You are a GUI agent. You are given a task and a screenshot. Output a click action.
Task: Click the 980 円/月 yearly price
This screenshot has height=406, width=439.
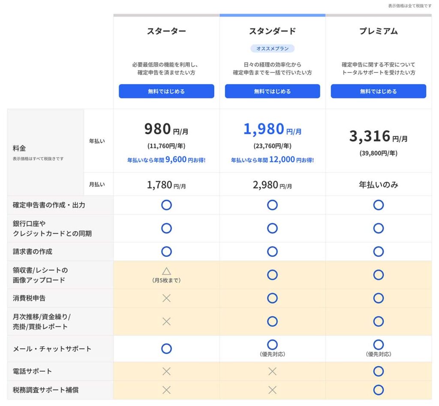tap(166, 129)
